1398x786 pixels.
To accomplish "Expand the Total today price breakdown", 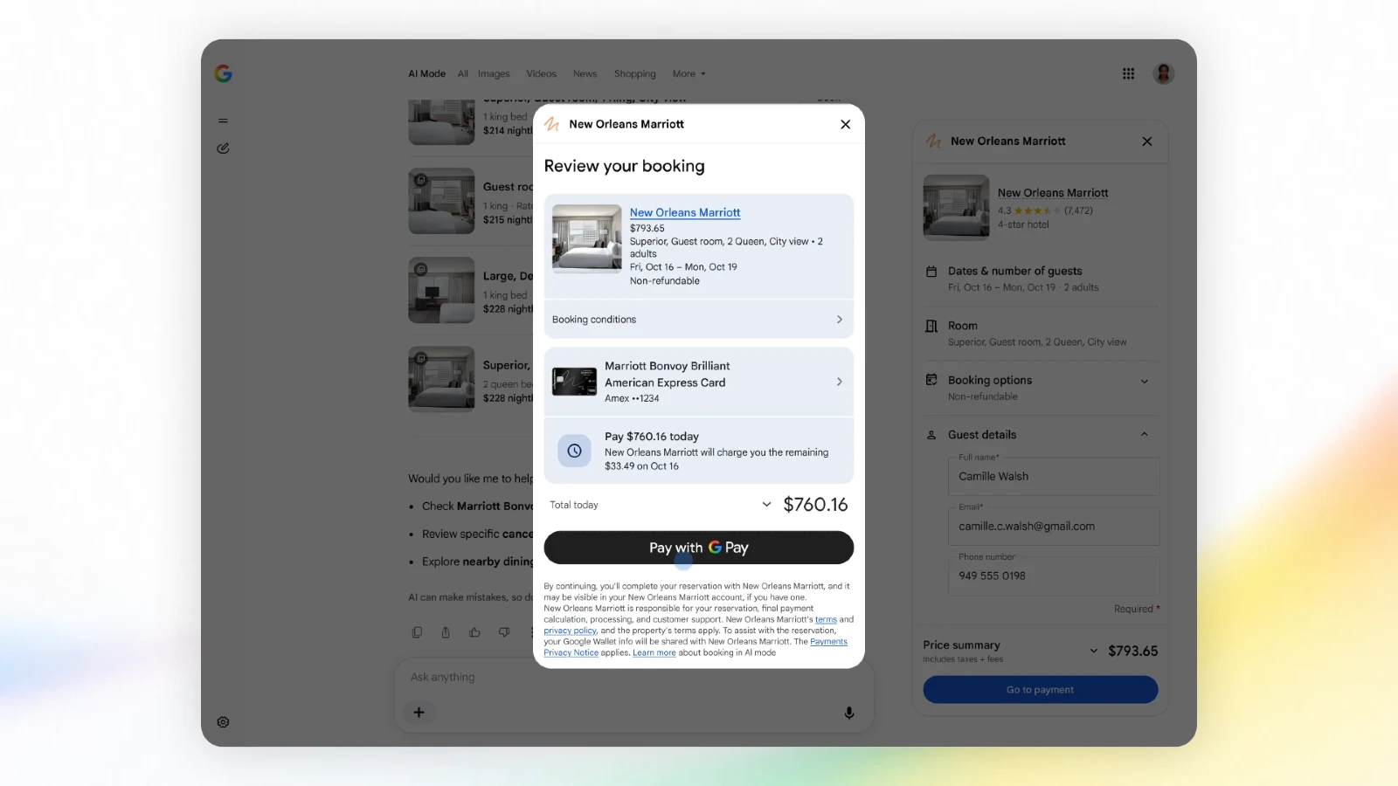I will 766,505.
